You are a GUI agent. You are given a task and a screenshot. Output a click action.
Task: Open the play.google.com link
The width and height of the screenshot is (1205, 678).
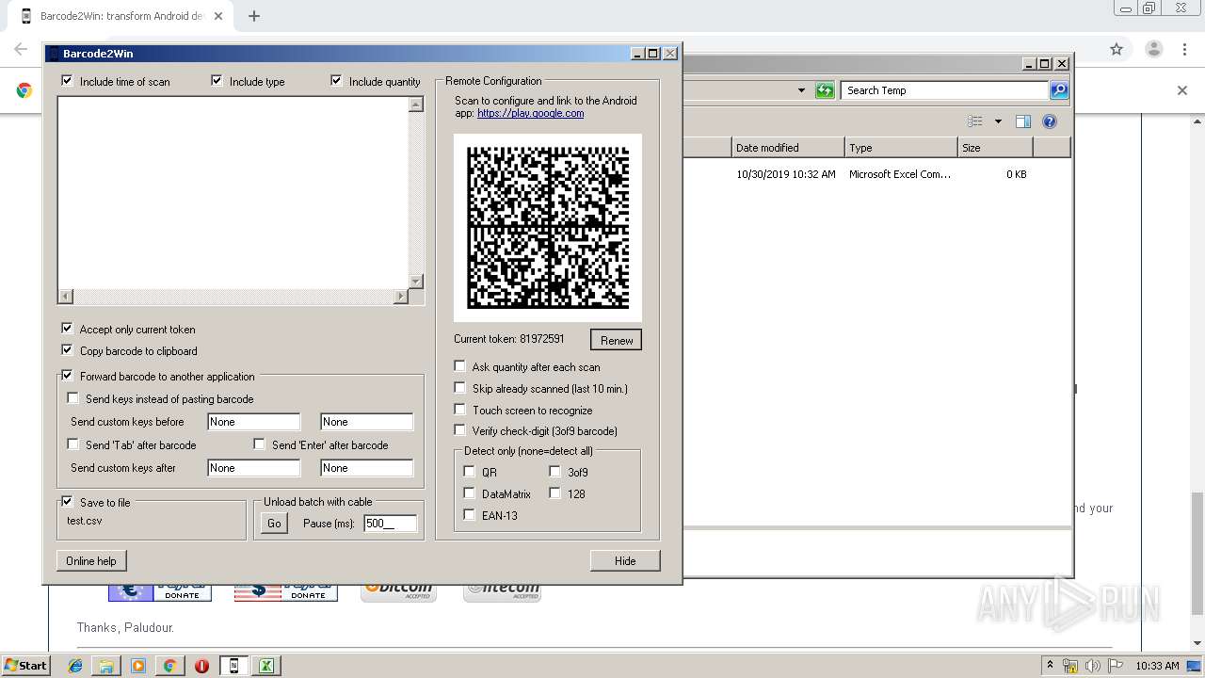530,113
